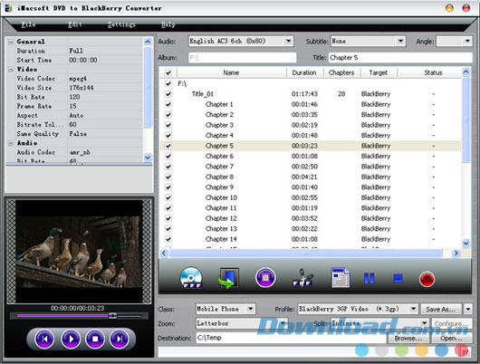Sort by the Name column header

click(232, 72)
